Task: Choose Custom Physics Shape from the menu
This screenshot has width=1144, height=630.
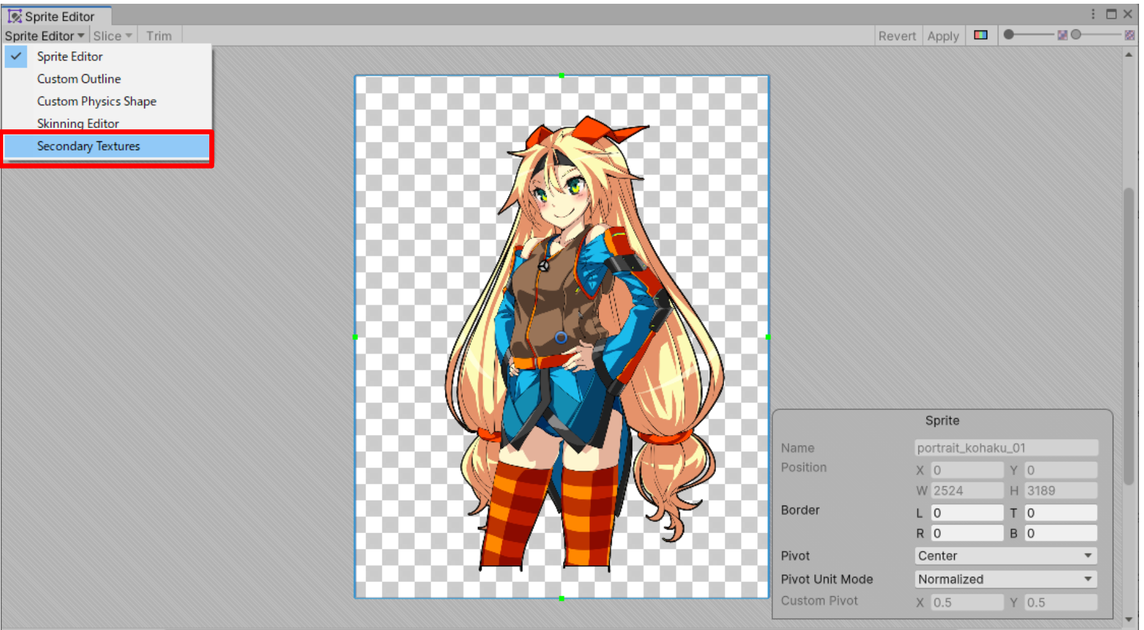Action: click(x=107, y=101)
